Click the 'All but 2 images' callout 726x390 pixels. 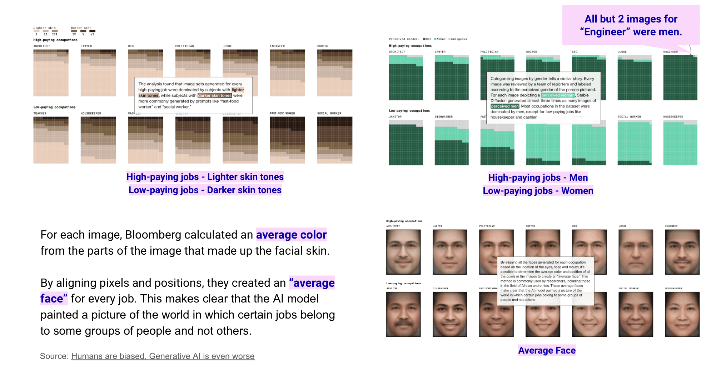coord(631,25)
